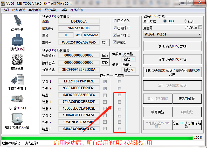207x148 pixels.
Task: Toggle the 已个性化 checkbox
Action: [115, 35]
